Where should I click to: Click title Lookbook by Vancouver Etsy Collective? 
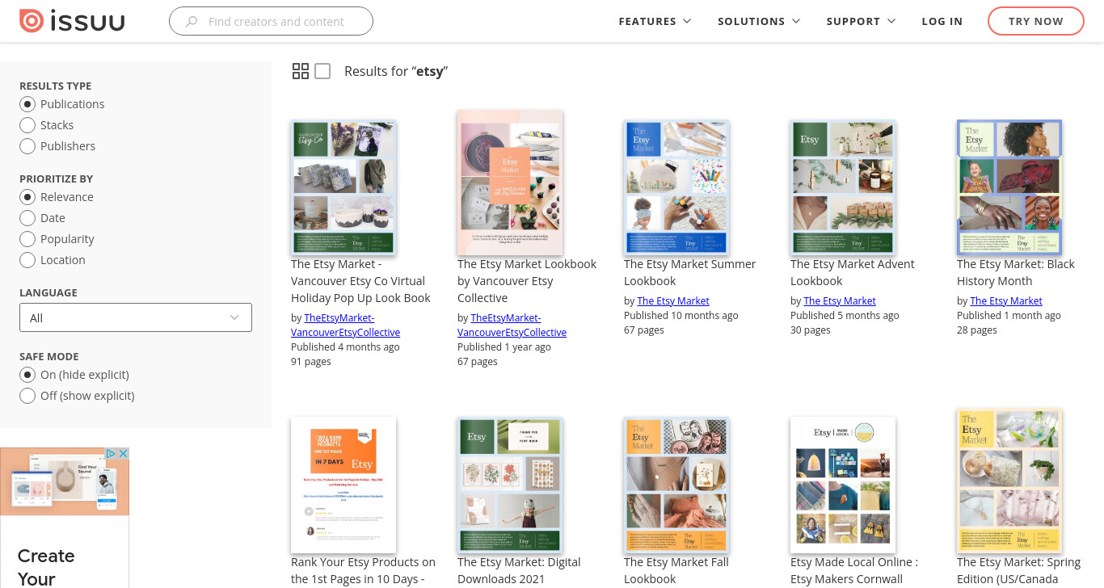(x=527, y=281)
